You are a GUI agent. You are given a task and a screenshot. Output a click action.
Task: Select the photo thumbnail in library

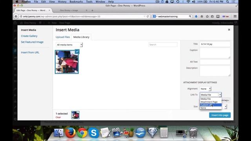(x=67, y=62)
